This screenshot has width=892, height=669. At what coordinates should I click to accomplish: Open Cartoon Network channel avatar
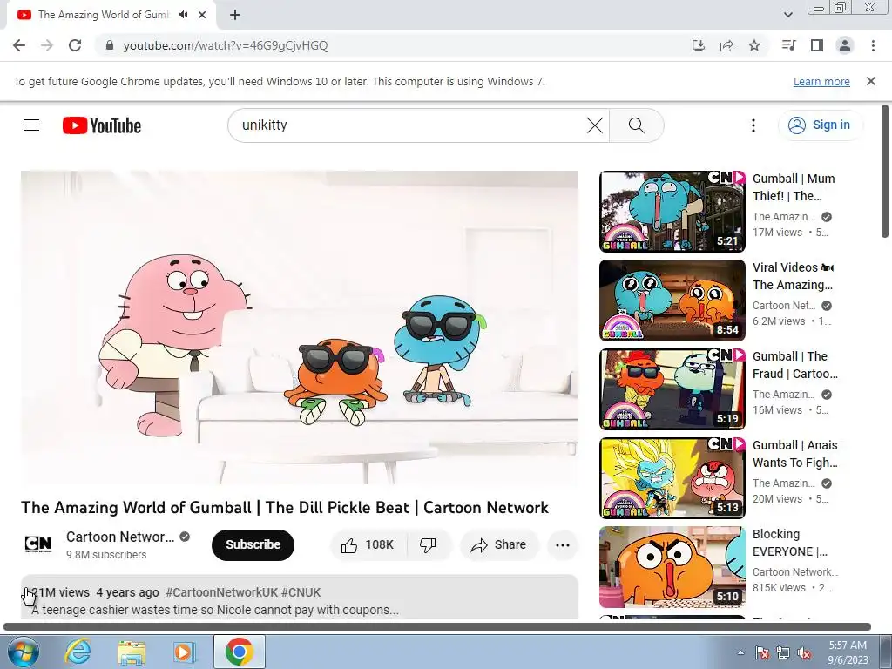38,544
